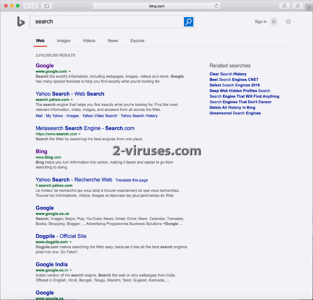313x300 pixels.
Task: Expand dropdown next to www.dogpile.com
Action: (70, 242)
